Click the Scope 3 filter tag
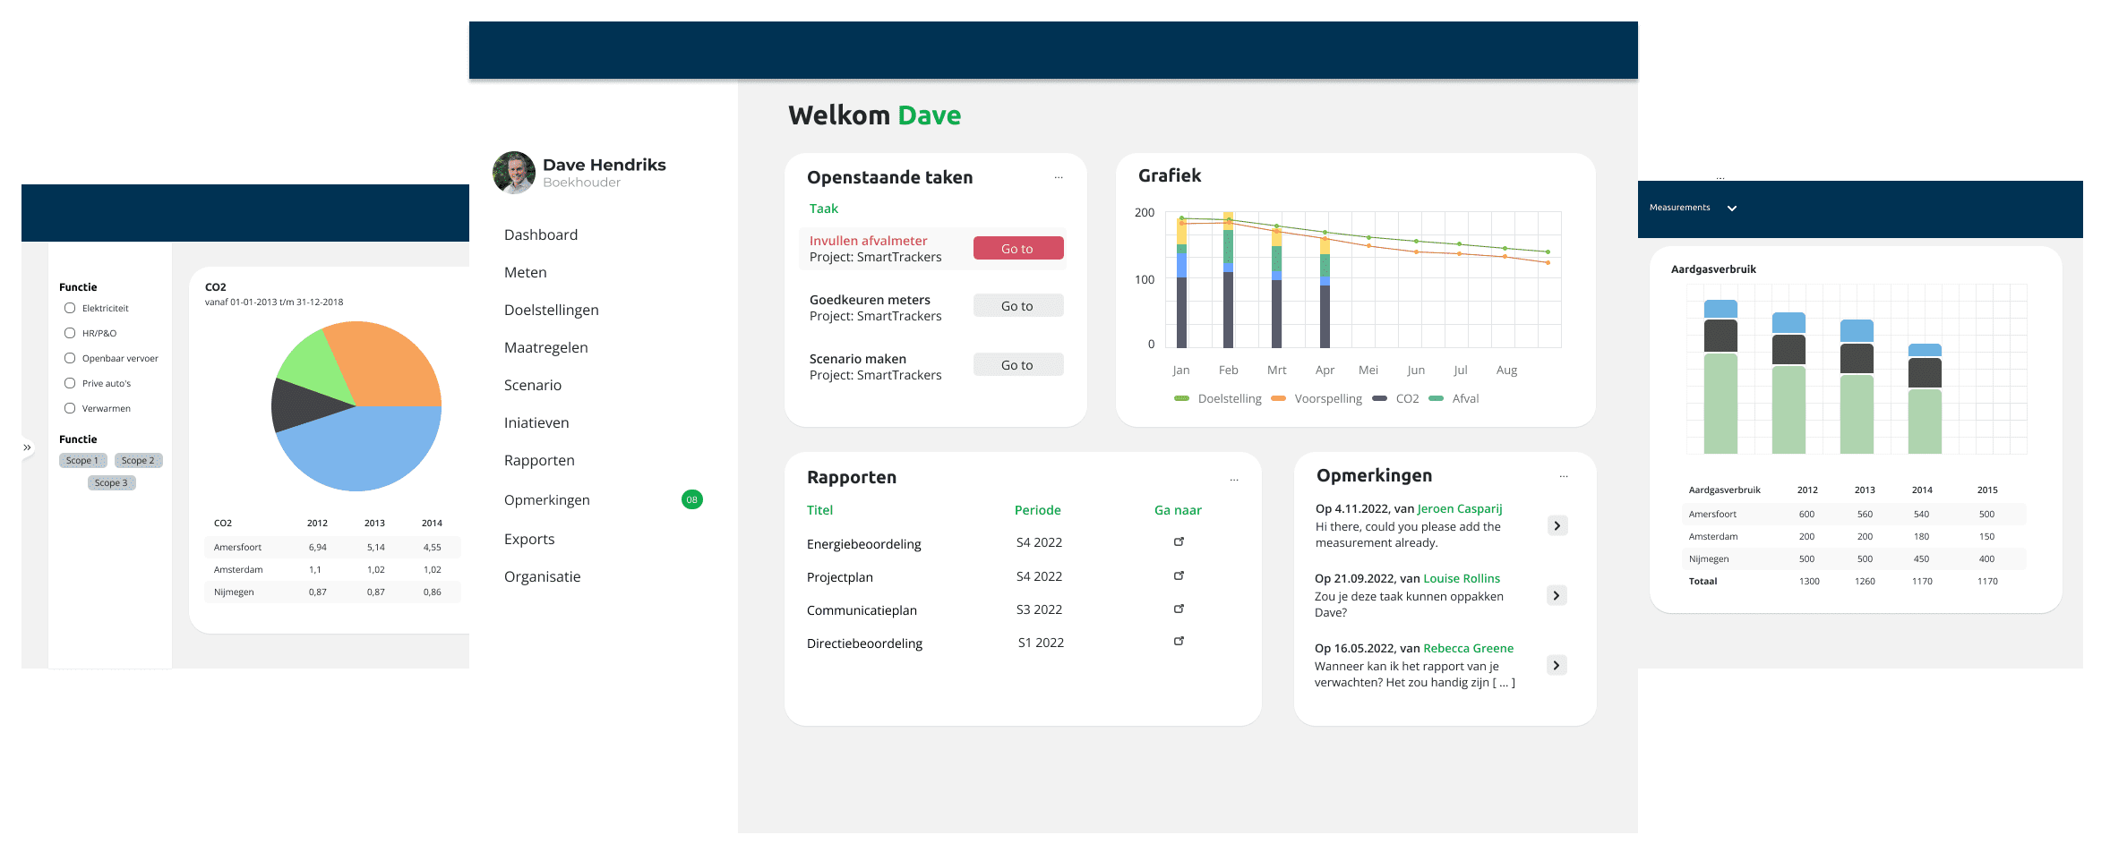Screen dimensions: 2110x852 tap(112, 482)
